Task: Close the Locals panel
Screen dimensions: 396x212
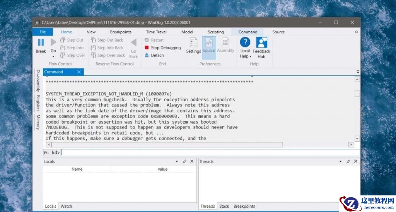Action: (192, 161)
